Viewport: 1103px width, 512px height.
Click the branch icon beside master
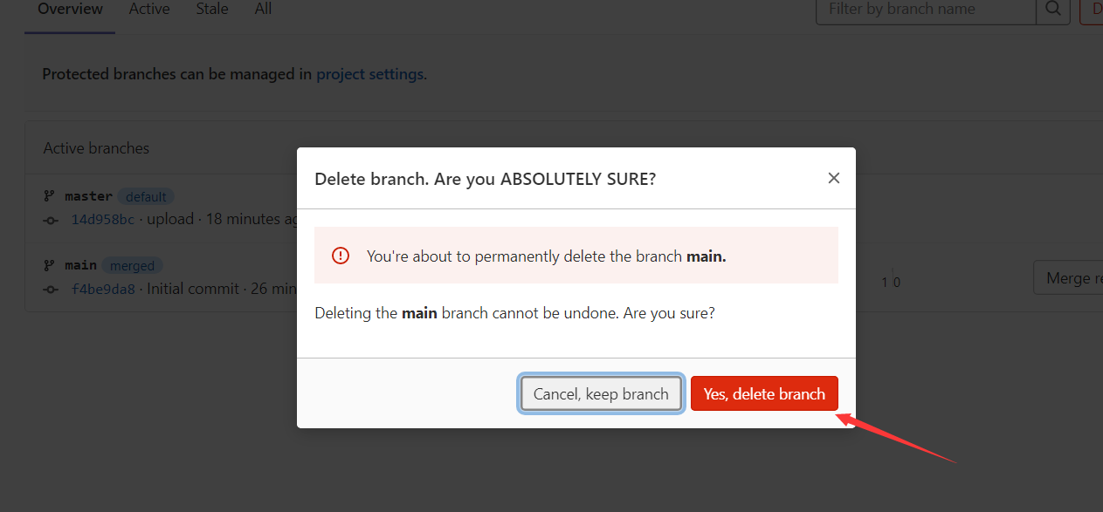click(49, 196)
